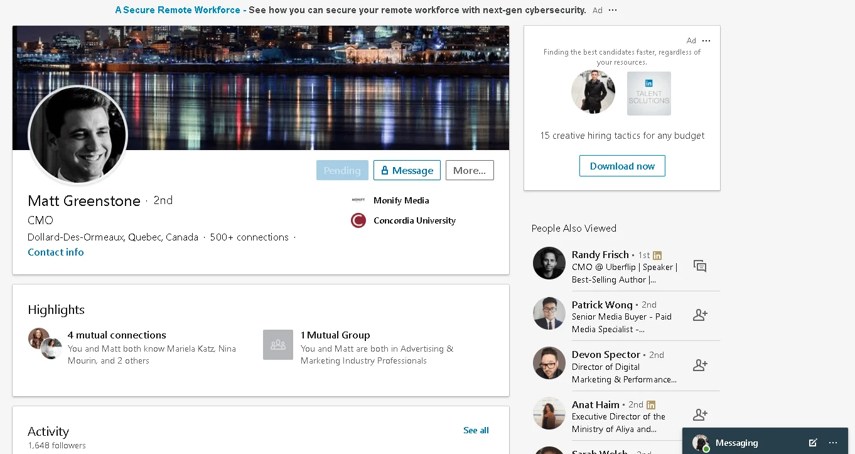Open top banner ad options three dots
Screen dimensions: 855x454
[613, 10]
